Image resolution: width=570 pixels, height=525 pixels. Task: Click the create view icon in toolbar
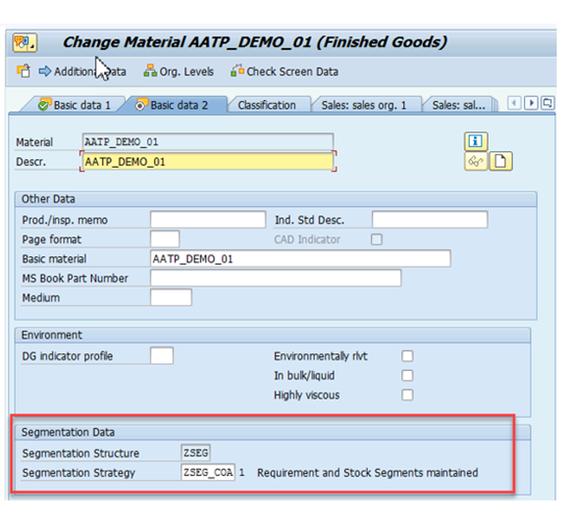(24, 71)
